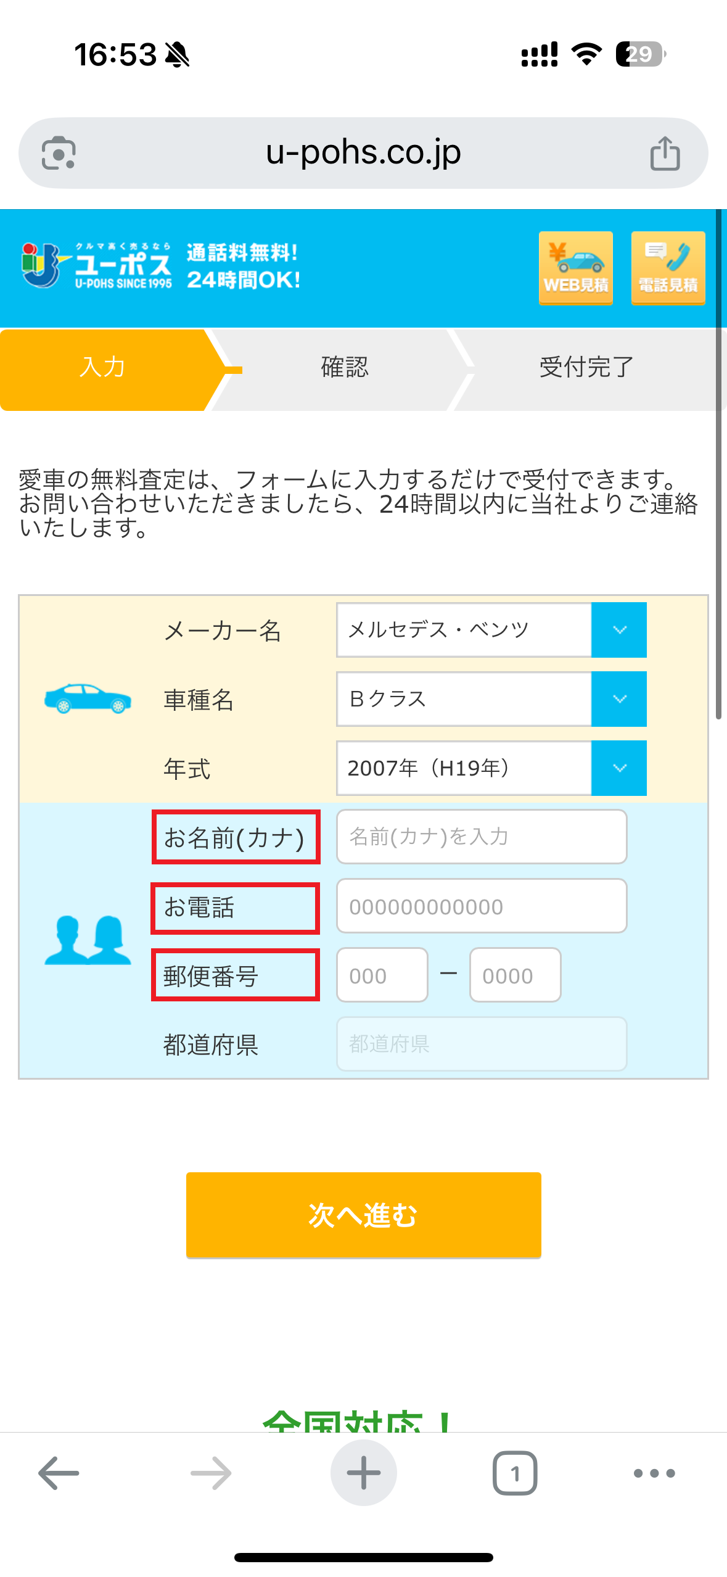Open the WEB見積 estimate icon
Screen dimensions: 727x1577
[575, 268]
